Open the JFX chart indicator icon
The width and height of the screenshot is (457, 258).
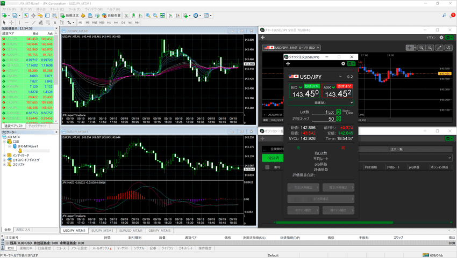tap(448, 48)
